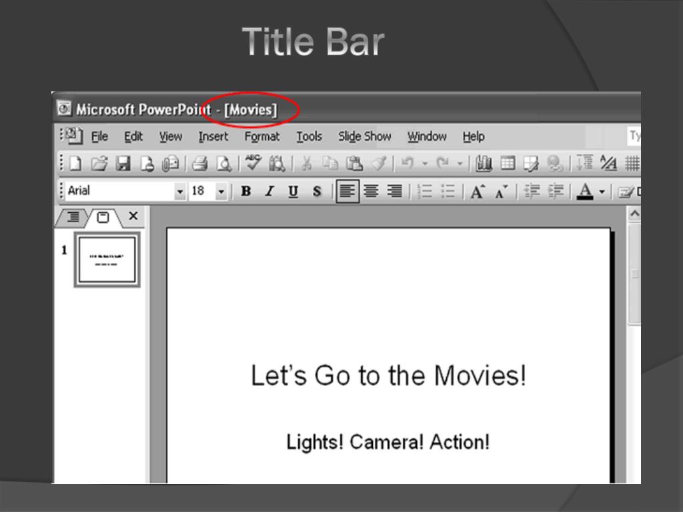Click the Copy icon in the toolbar

pos(330,164)
